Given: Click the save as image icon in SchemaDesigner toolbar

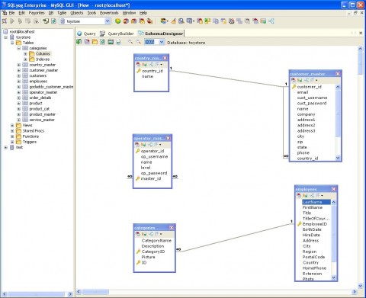Looking at the screenshot, I should tap(111, 42).
